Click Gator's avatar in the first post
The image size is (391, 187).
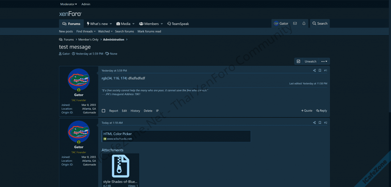point(79,79)
